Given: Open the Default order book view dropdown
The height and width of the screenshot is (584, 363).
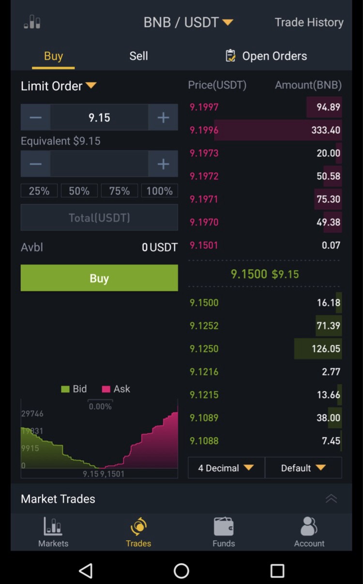Looking at the screenshot, I should pyautogui.click(x=303, y=468).
